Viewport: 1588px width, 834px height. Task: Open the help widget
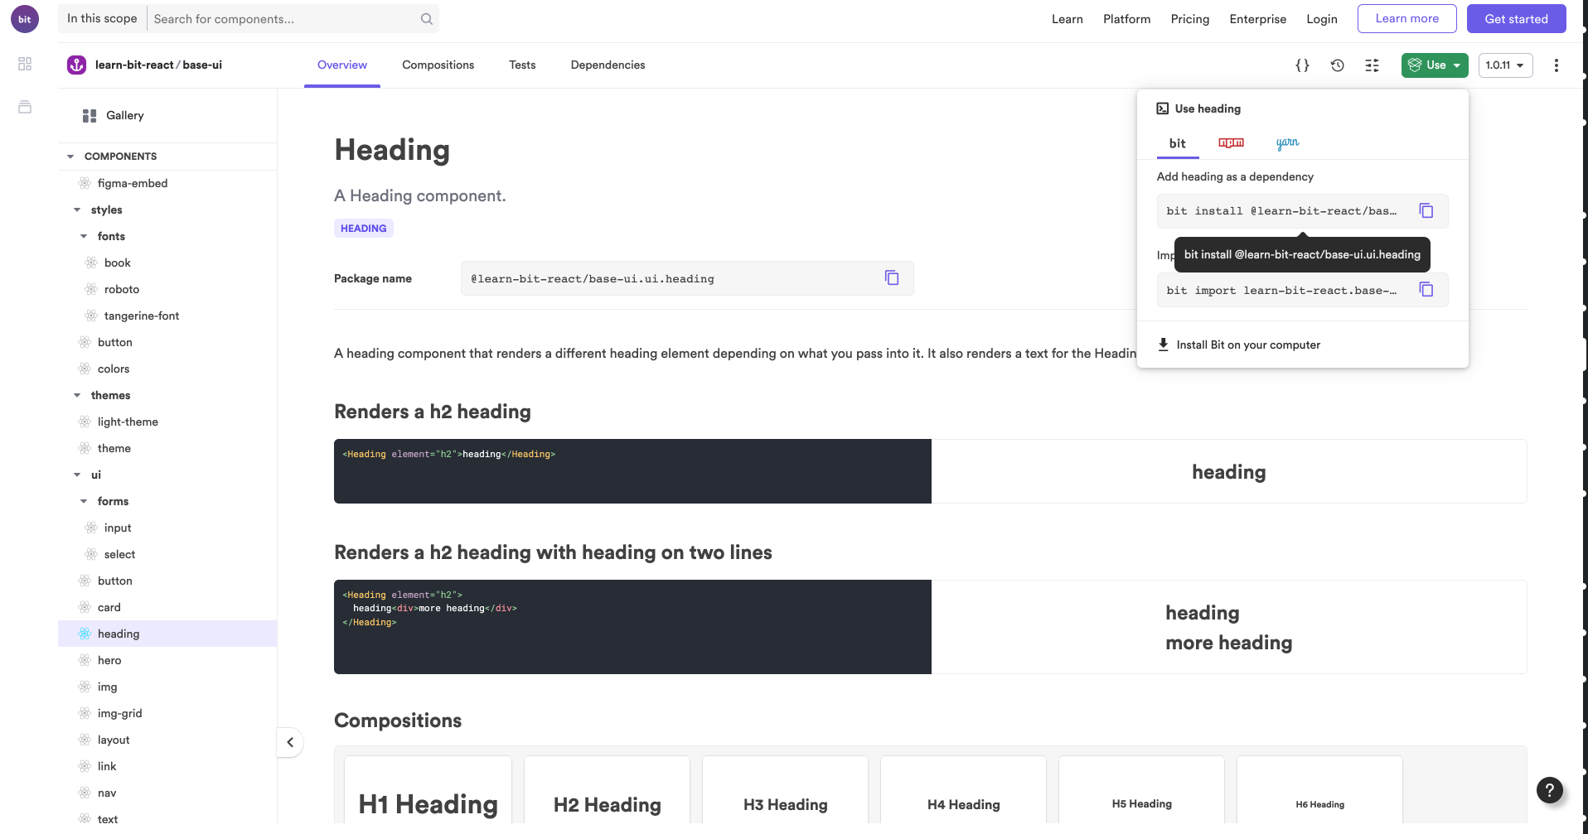[x=1549, y=790]
